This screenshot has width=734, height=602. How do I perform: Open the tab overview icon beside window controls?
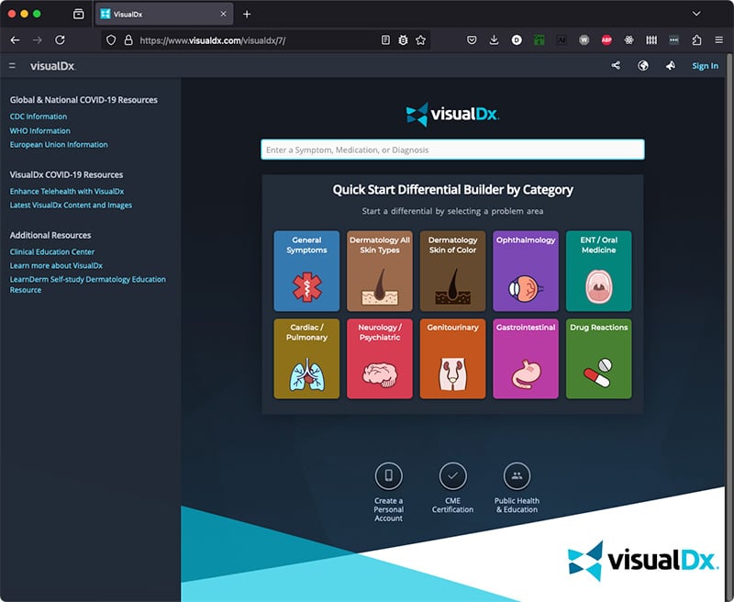tap(79, 14)
